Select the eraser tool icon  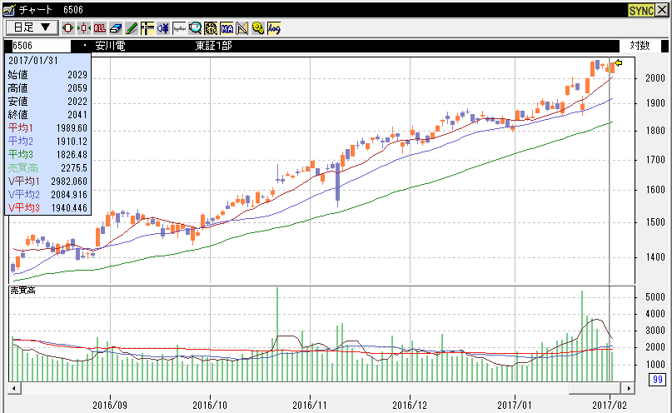(x=116, y=27)
